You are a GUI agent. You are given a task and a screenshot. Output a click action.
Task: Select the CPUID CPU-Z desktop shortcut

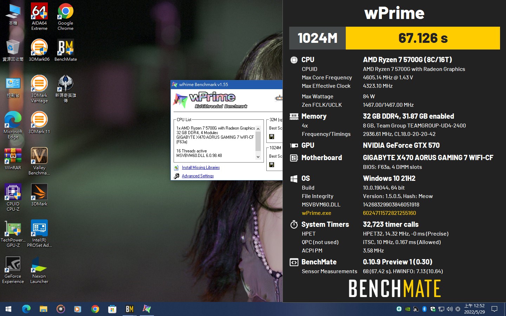tap(13, 197)
